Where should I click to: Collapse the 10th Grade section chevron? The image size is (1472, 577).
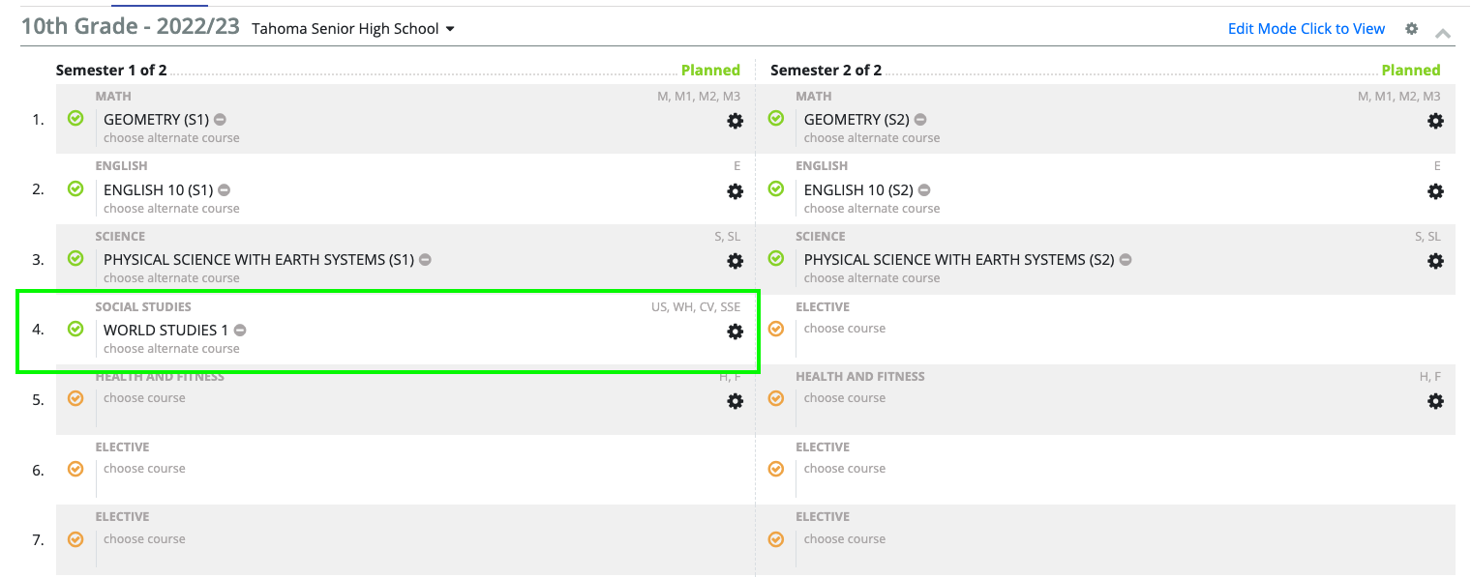[1443, 33]
